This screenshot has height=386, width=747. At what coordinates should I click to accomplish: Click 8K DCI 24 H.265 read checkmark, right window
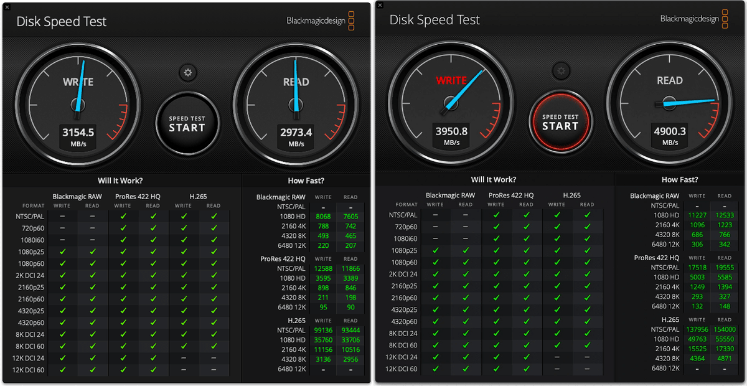tap(587, 334)
